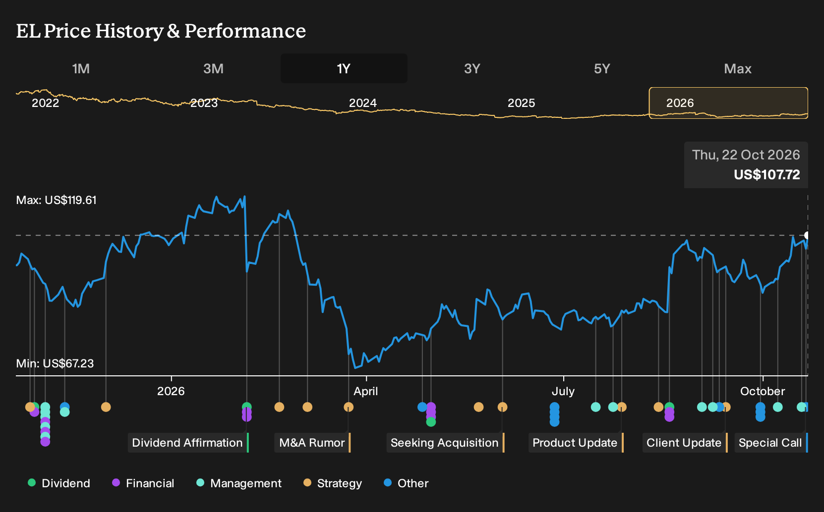Click the US$107.72 price value
The width and height of the screenshot is (824, 512).
(767, 174)
